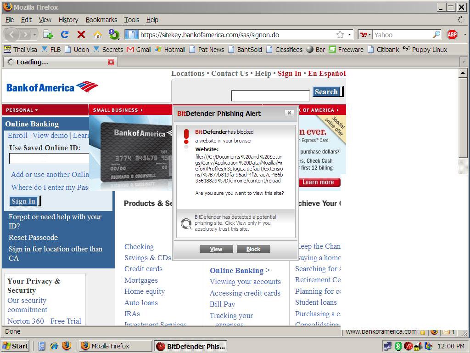470x353 pixels.
Task: Click the Forward arrow navigation button
Action: [26, 35]
